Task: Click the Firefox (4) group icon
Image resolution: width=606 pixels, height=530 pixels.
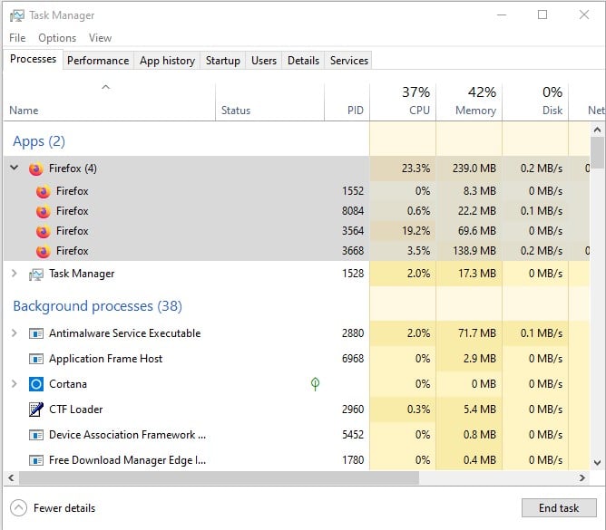Action: click(x=36, y=169)
